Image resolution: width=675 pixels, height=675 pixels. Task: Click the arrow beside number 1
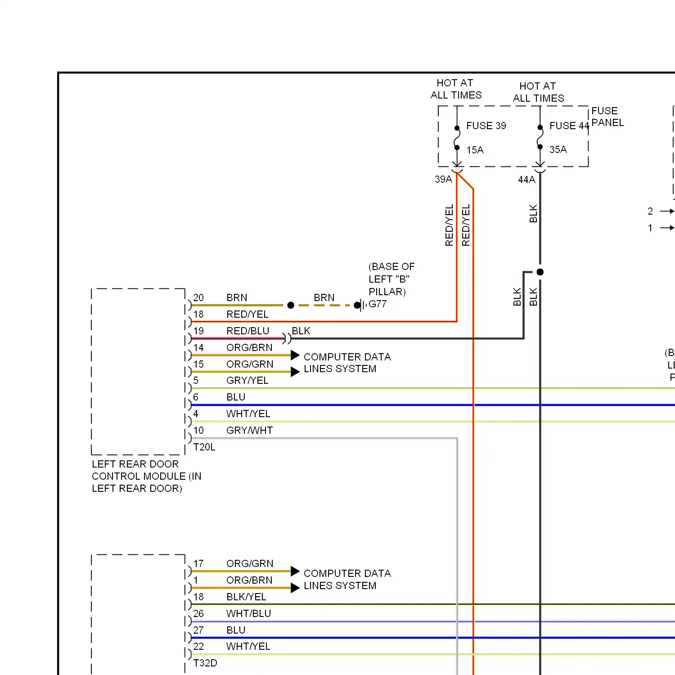[x=667, y=228]
